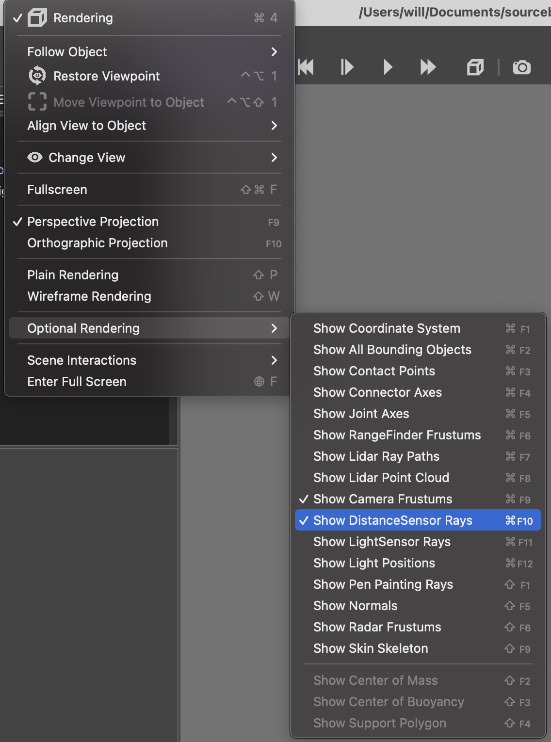Click the fast forward simulation icon

coord(427,67)
